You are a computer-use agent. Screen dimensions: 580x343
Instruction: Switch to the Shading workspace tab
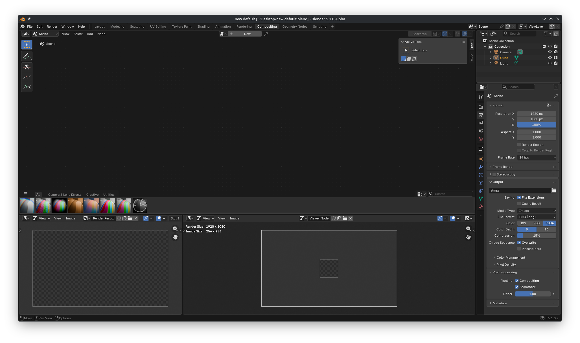[x=203, y=27]
